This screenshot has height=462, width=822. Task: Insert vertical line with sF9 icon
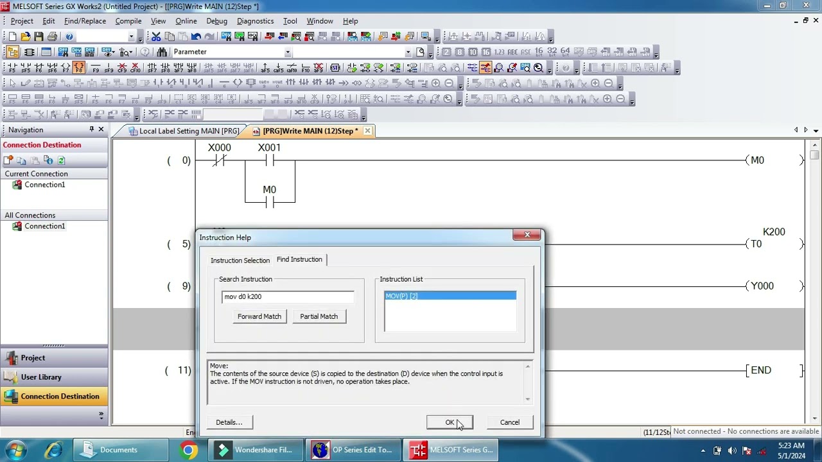click(x=109, y=67)
